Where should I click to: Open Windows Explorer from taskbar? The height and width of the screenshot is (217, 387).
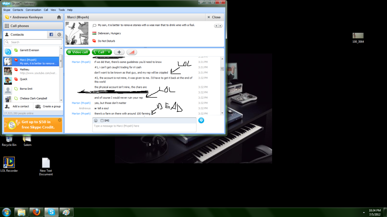pyautogui.click(x=22, y=212)
